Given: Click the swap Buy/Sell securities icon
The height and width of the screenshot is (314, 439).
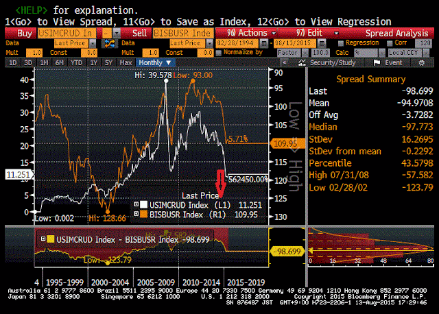Looking at the screenshot, I should [110, 43].
